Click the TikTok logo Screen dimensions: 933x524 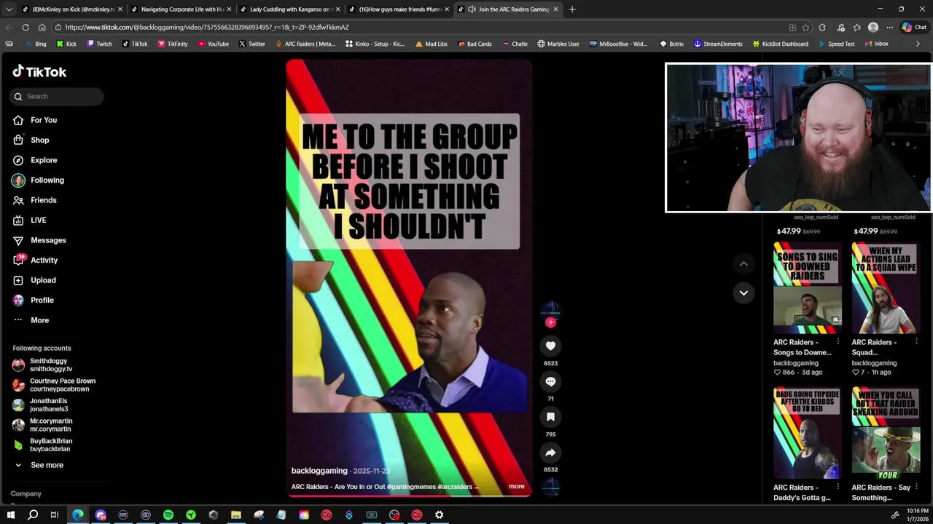point(39,71)
